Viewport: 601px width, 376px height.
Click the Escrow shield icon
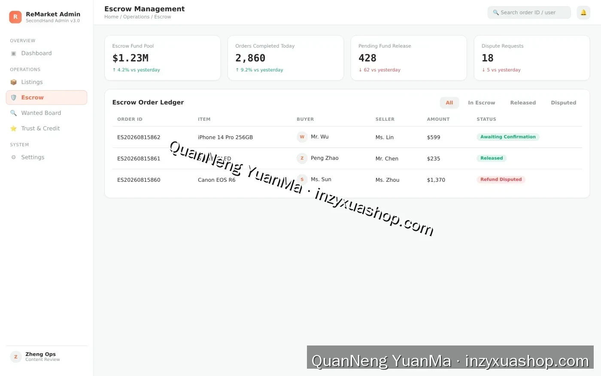pos(13,98)
